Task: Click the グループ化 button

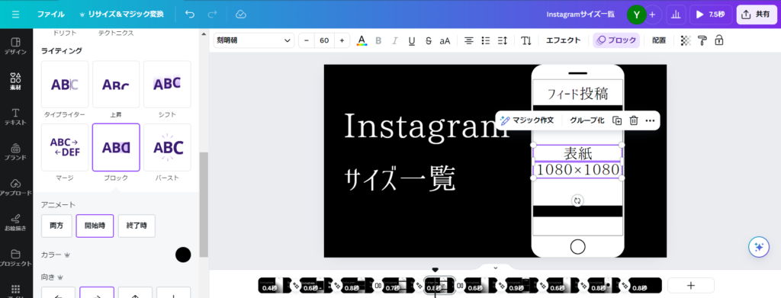Action: (587, 120)
